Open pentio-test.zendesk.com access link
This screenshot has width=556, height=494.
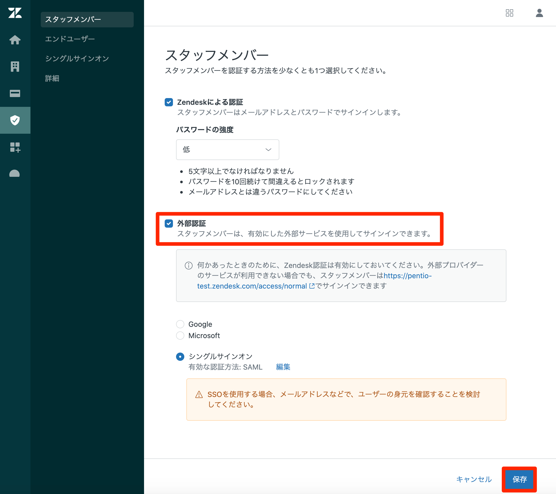click(x=314, y=281)
